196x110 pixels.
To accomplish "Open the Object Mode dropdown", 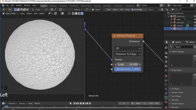I will [x=10, y=13].
